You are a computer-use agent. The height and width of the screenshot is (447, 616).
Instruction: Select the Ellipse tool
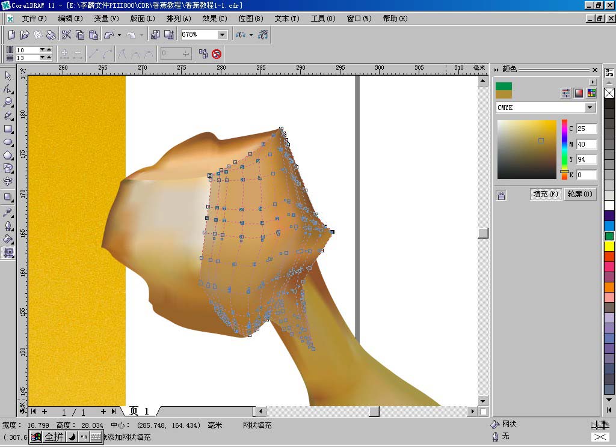(x=8, y=142)
